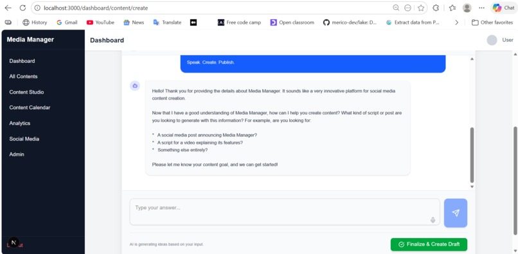Open Content Studio in the sidebar
The height and width of the screenshot is (254, 518).
[26, 92]
